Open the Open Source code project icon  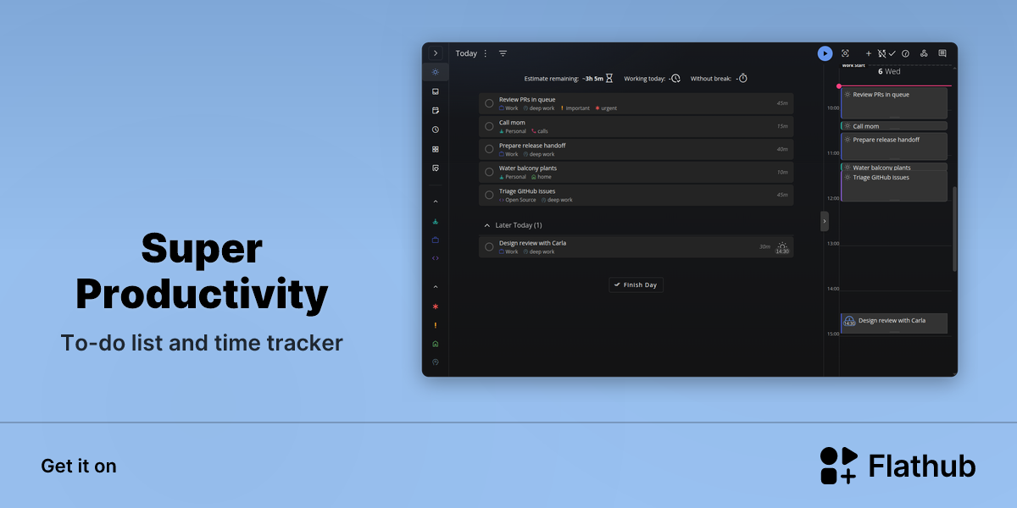(436, 258)
